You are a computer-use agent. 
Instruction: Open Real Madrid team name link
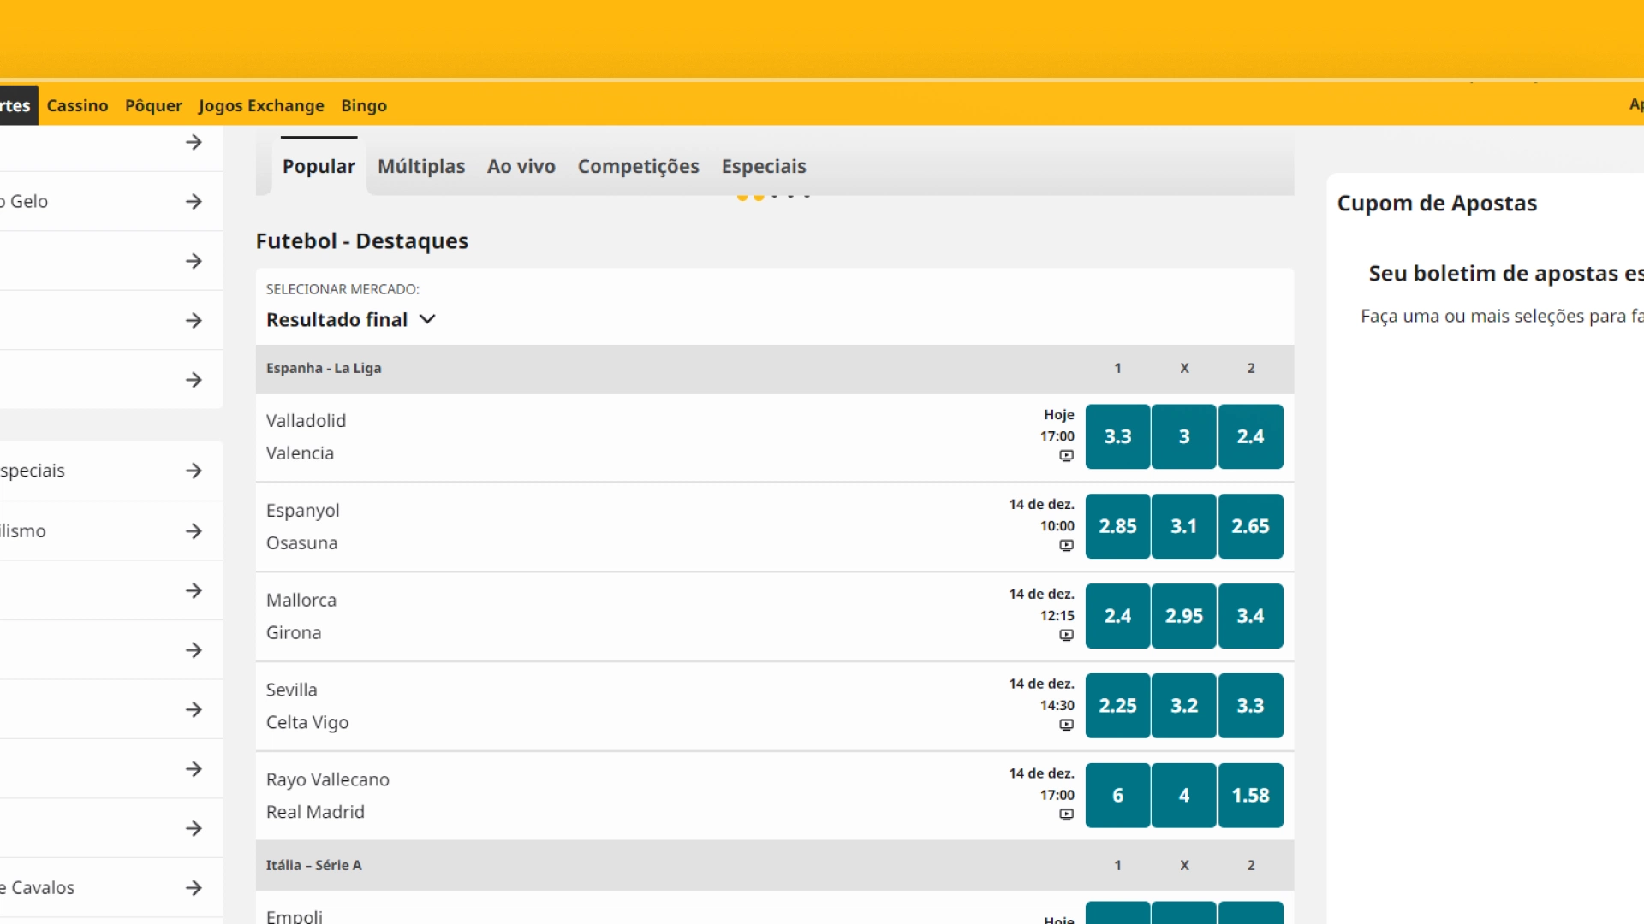[x=315, y=812]
